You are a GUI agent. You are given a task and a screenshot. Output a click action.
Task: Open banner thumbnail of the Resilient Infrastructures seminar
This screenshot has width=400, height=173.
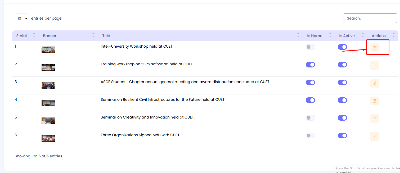(48, 103)
